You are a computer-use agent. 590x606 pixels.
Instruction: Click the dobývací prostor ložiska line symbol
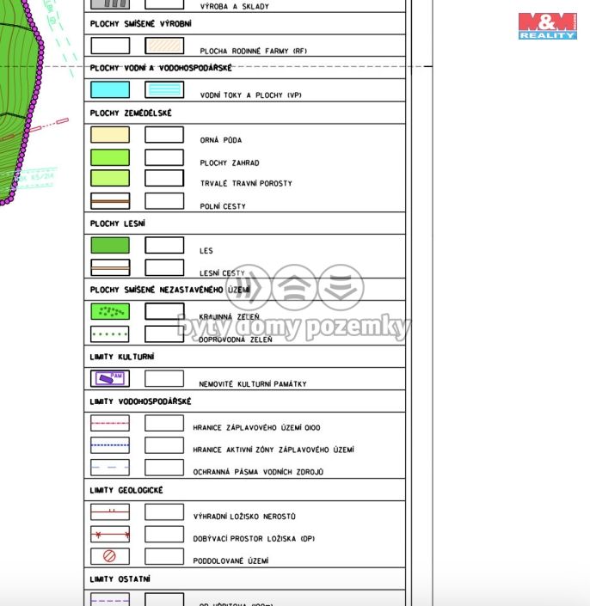[110, 534]
